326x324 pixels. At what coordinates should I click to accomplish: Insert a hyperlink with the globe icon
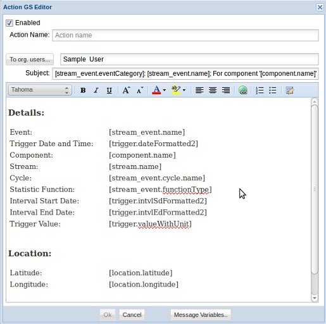(243, 90)
